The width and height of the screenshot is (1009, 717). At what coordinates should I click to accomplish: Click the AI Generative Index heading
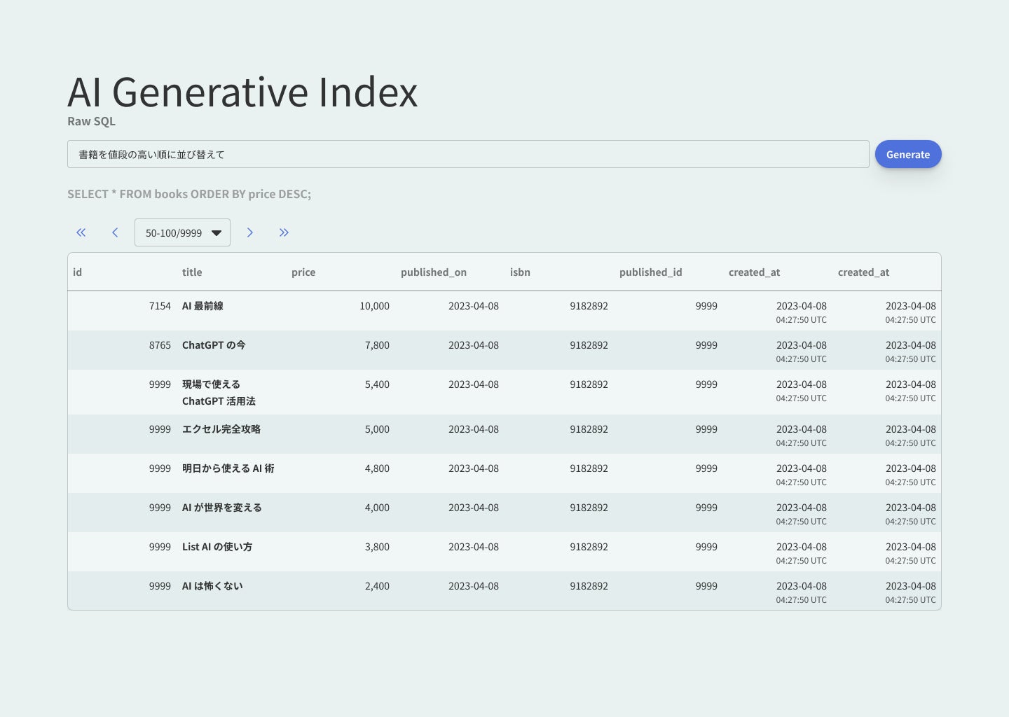(242, 92)
